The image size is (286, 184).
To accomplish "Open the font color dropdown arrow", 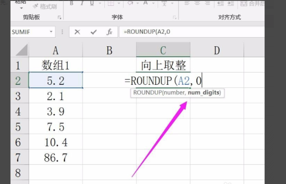I will click(153, 3).
